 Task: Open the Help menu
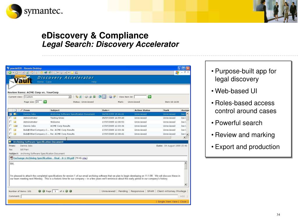[94, 82]
